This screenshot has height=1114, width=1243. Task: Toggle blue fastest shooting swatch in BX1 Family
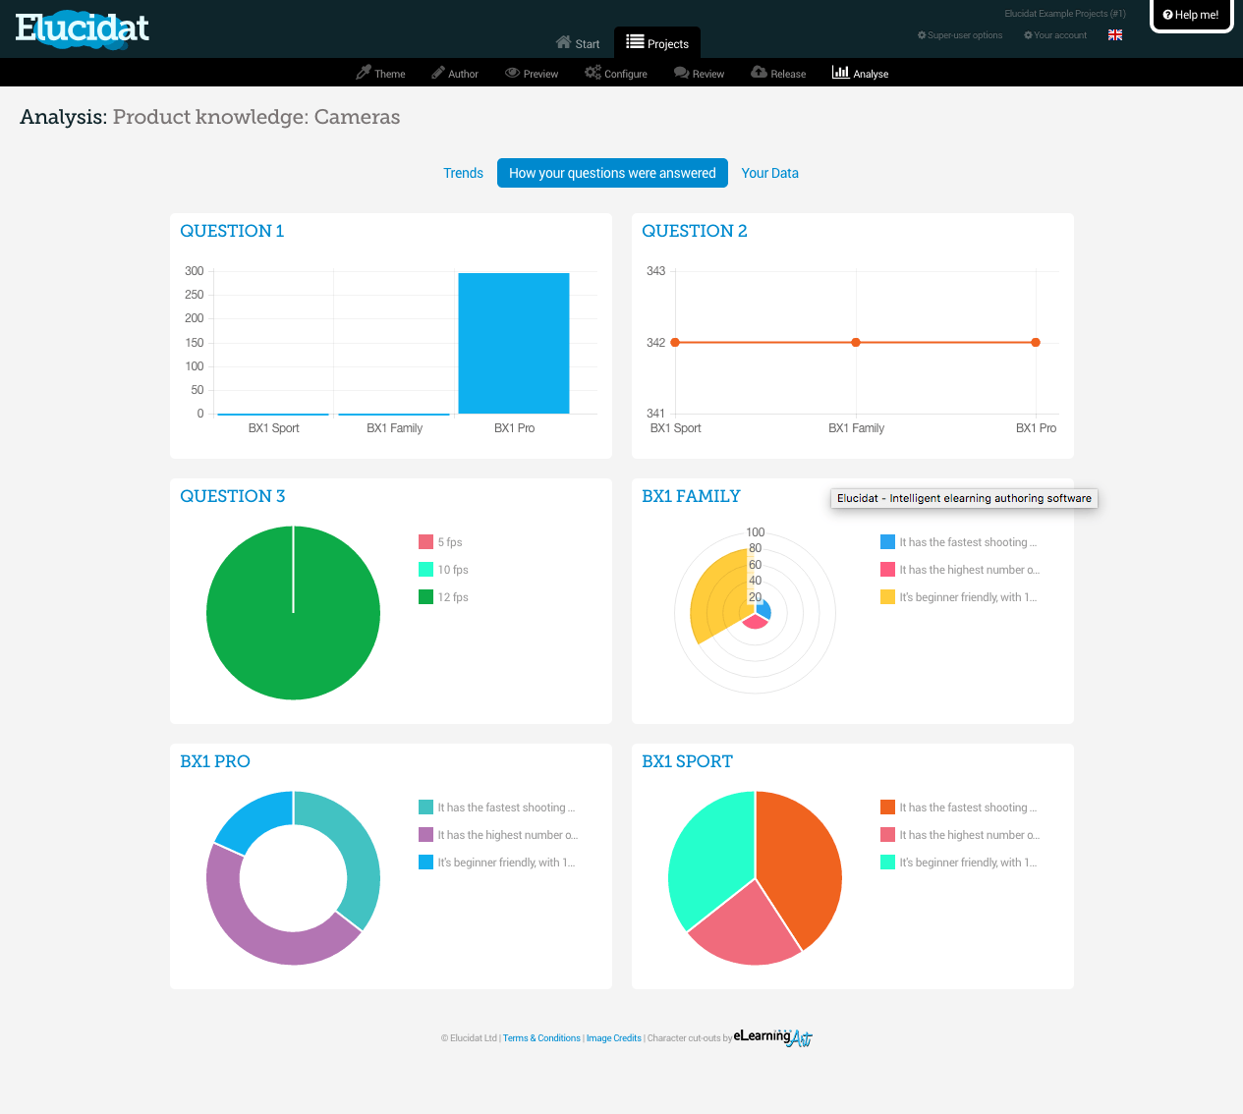(x=887, y=541)
